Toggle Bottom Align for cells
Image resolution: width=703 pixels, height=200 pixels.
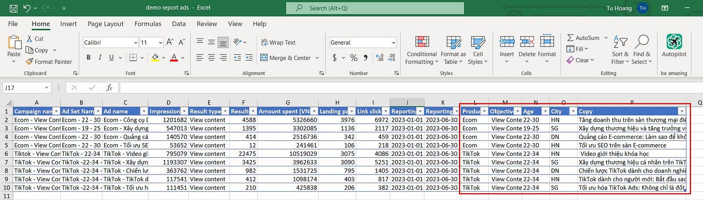pyautogui.click(x=223, y=42)
